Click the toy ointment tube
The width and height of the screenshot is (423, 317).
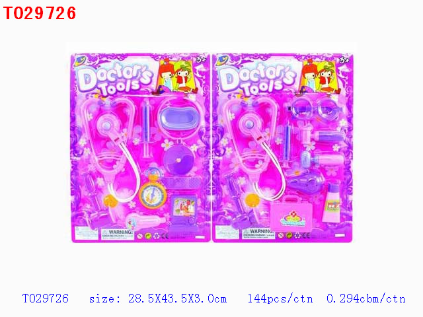pos(332,203)
